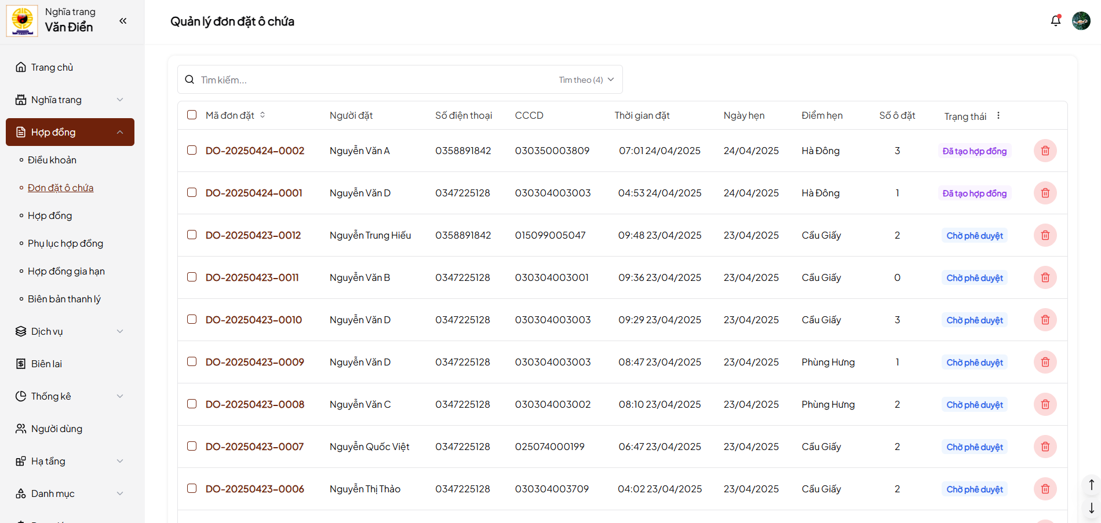Image resolution: width=1101 pixels, height=523 pixels.
Task: Click the scroll-to-top arrow icon
Action: click(1091, 485)
